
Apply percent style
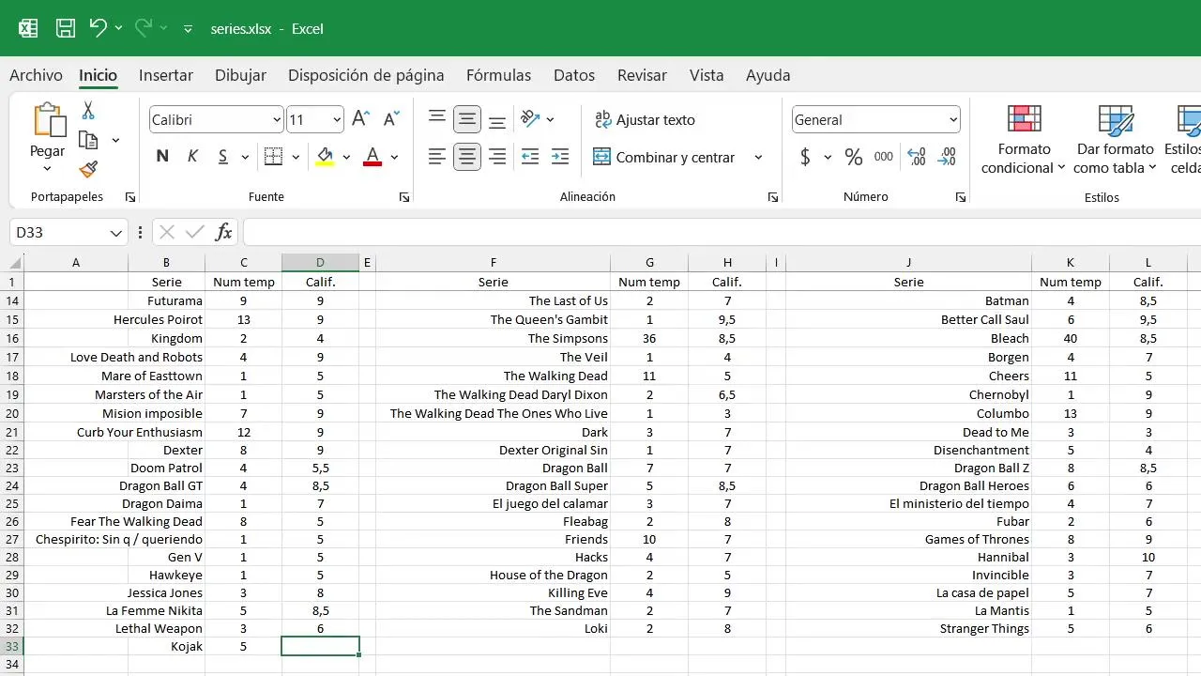coord(853,157)
